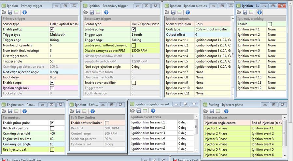Open the Spark distribution Coils dropdown

[x=212, y=24]
